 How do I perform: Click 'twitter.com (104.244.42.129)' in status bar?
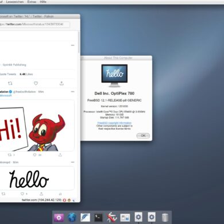(x=41, y=200)
